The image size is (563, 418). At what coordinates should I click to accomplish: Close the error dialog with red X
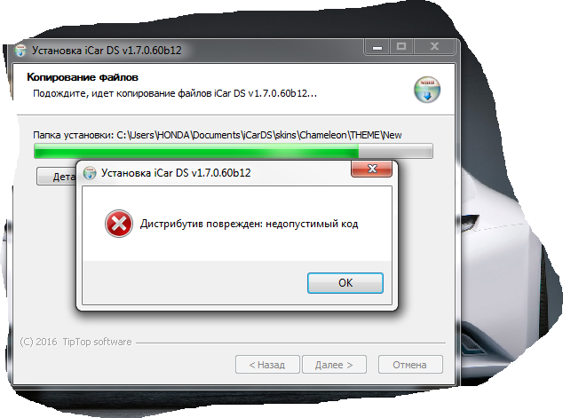(371, 169)
